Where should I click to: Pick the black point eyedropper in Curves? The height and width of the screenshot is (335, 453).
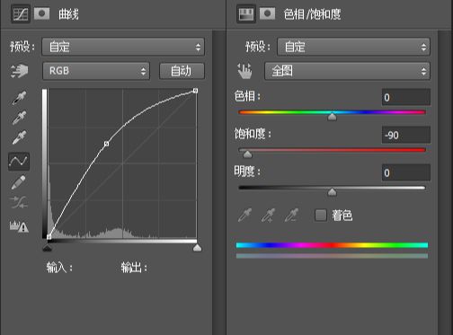tap(19, 98)
